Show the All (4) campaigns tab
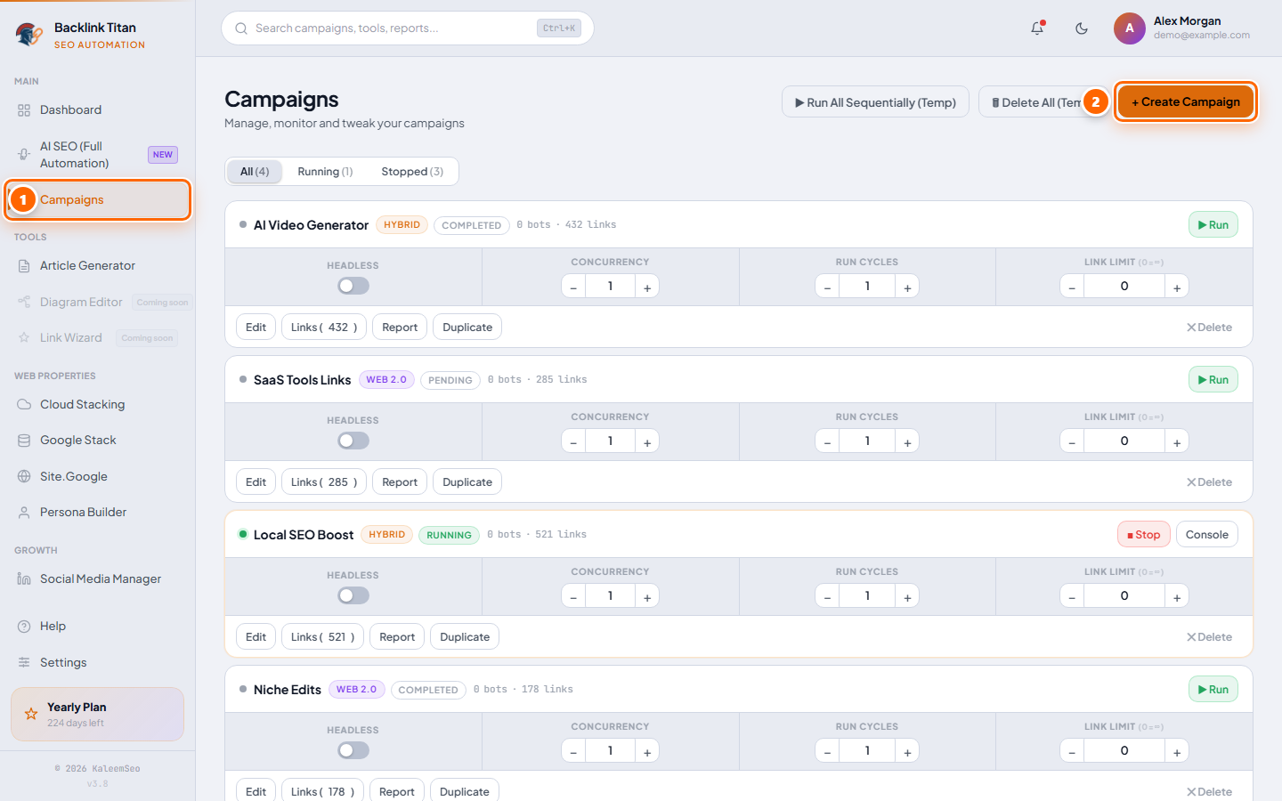Screen dimensions: 1282x801 tap(255, 172)
